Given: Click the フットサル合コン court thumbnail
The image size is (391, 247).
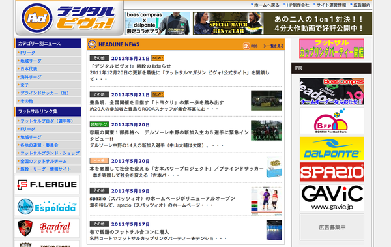Looking at the screenshot, I should click(274, 230).
